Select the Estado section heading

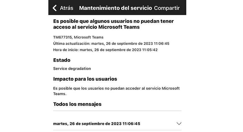[x=62, y=60]
